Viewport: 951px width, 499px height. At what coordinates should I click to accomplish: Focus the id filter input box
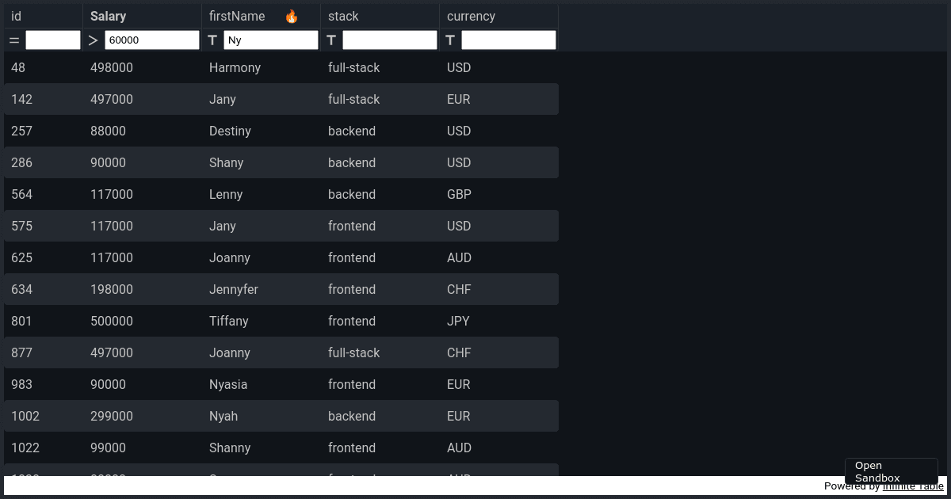pos(53,40)
